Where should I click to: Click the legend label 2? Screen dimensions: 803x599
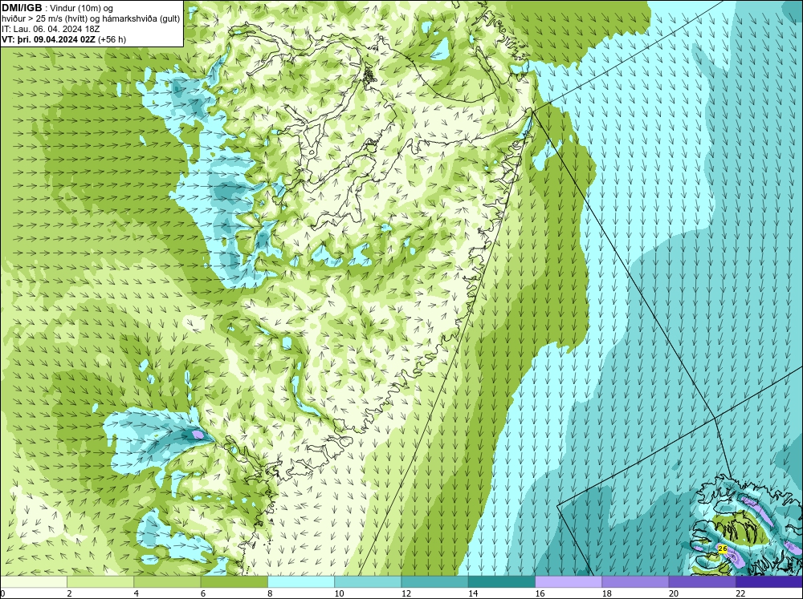pos(69,593)
